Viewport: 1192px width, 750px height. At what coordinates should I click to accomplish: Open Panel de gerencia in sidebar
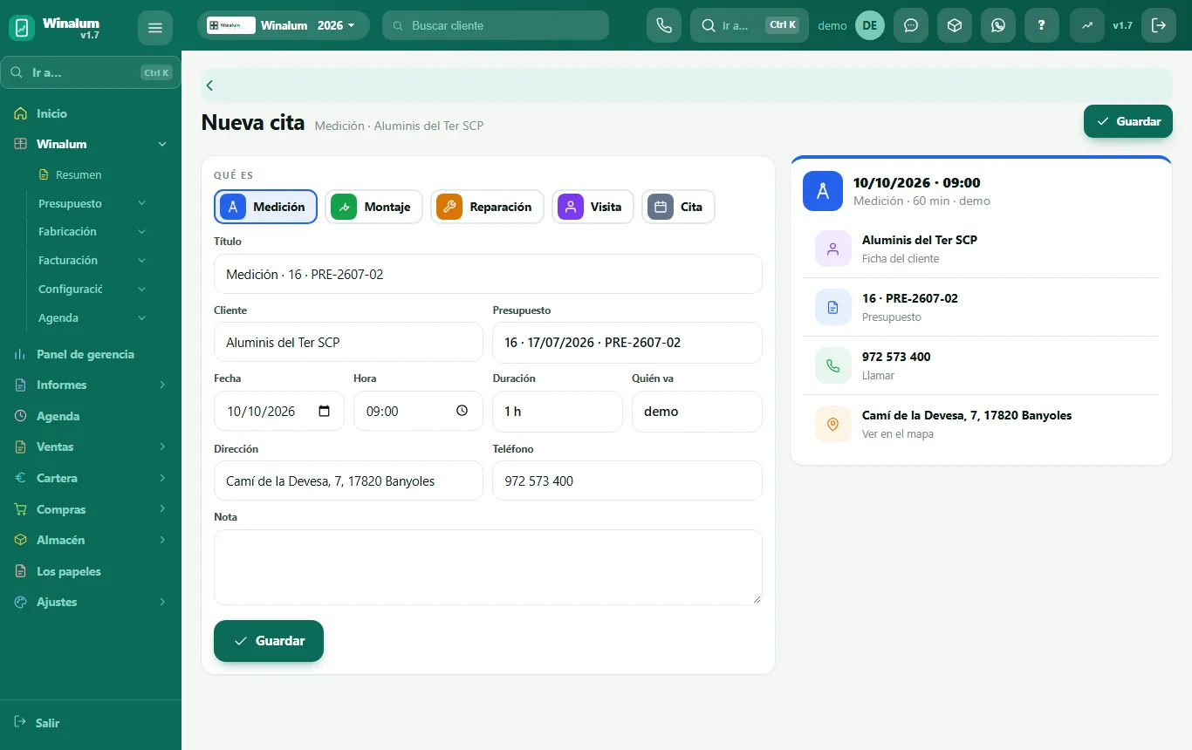pos(91,354)
